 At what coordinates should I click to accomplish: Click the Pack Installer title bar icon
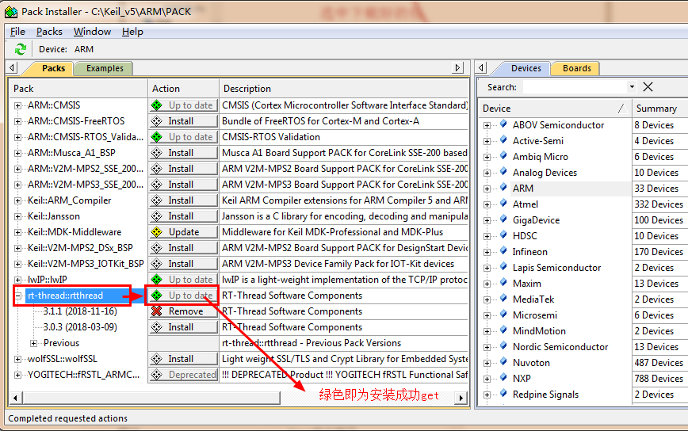11,12
